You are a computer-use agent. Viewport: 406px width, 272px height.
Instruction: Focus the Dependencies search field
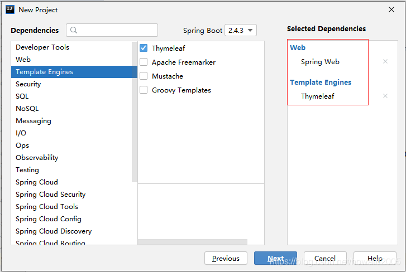point(112,30)
